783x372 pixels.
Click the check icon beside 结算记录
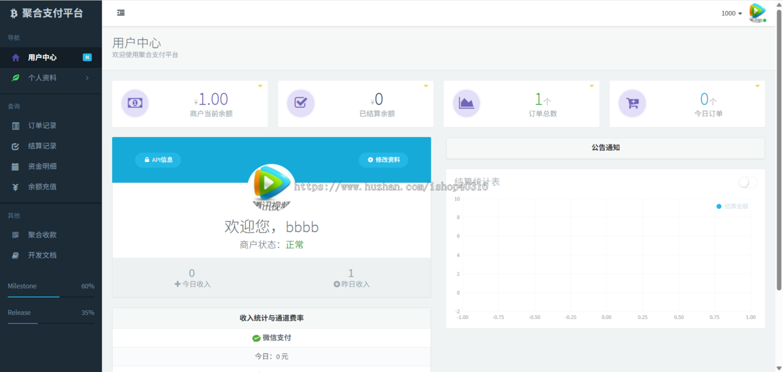click(x=16, y=146)
